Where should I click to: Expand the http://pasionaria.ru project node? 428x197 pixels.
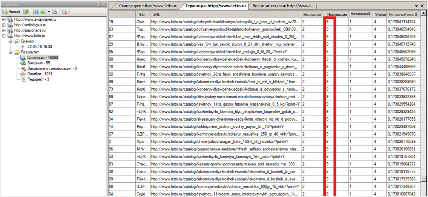(3, 30)
